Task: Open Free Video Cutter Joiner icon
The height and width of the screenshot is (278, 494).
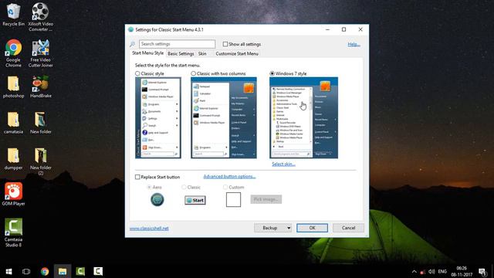Action: [40, 53]
